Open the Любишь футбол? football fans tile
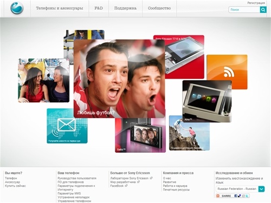Image resolution: width=271 pixels, height=203 pixels. point(119,78)
